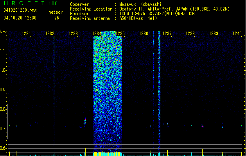Image resolution: width=246 pixels, height=156 pixels.
Task: Click the 0.9 frequency axis label
Action: pyautogui.click(x=3, y=90)
